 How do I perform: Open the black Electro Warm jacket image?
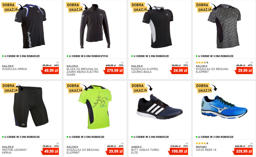(x=95, y=26)
